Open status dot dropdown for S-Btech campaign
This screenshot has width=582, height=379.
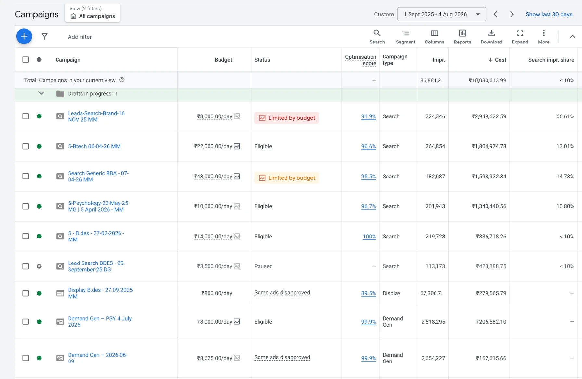(x=39, y=146)
